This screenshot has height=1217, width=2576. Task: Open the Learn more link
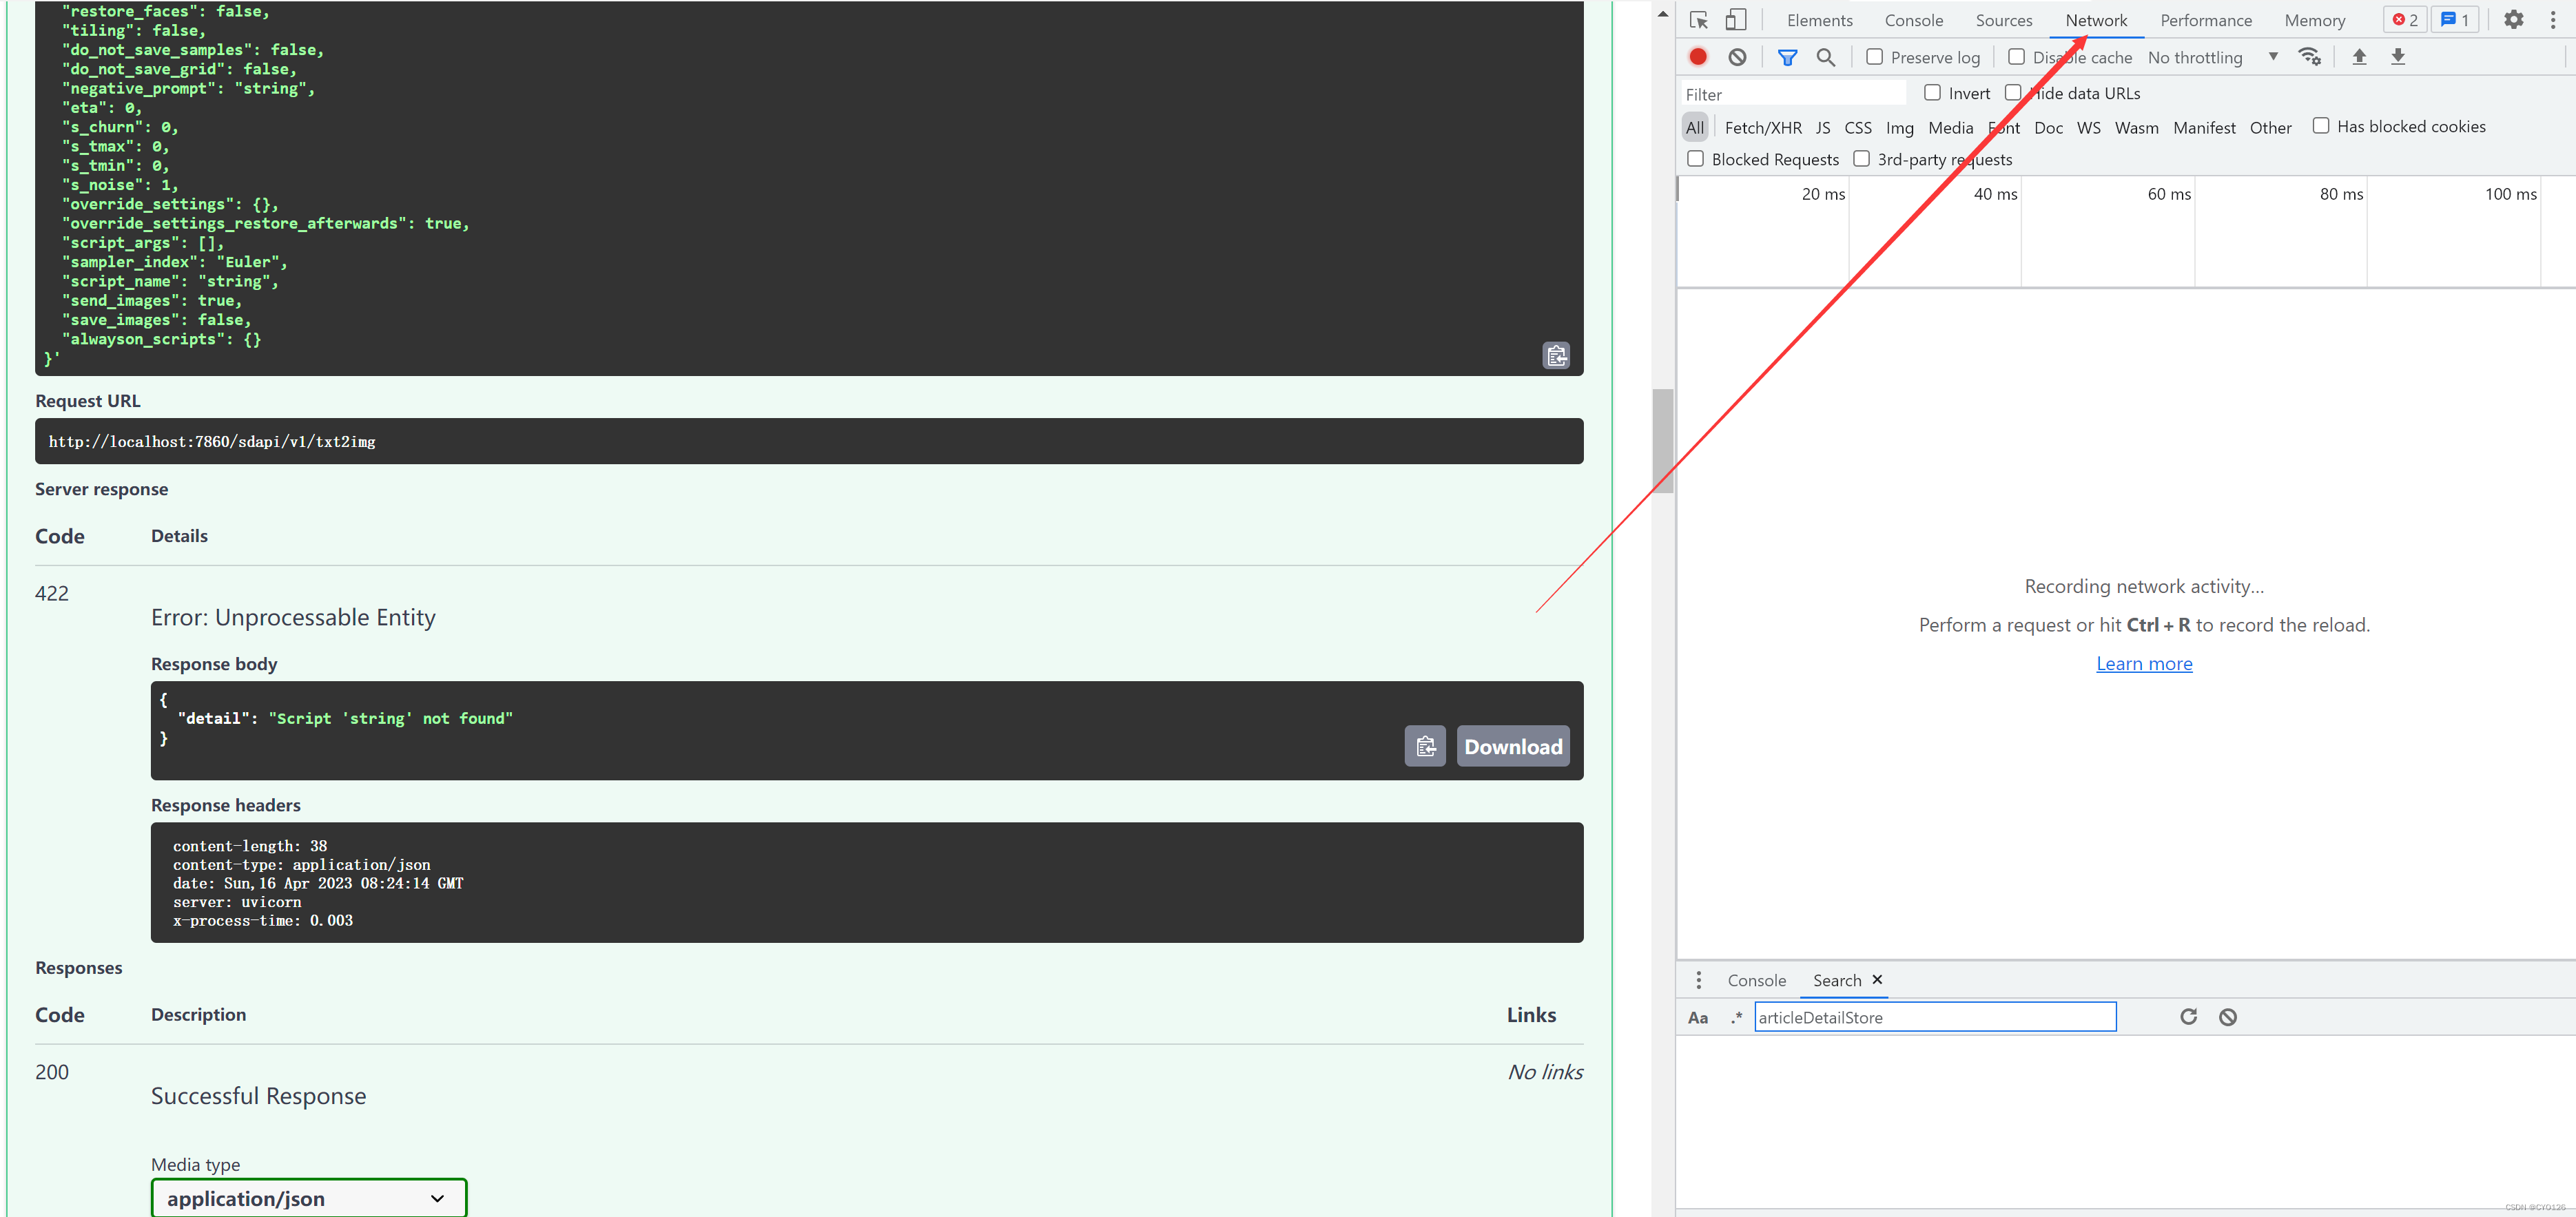(2143, 663)
